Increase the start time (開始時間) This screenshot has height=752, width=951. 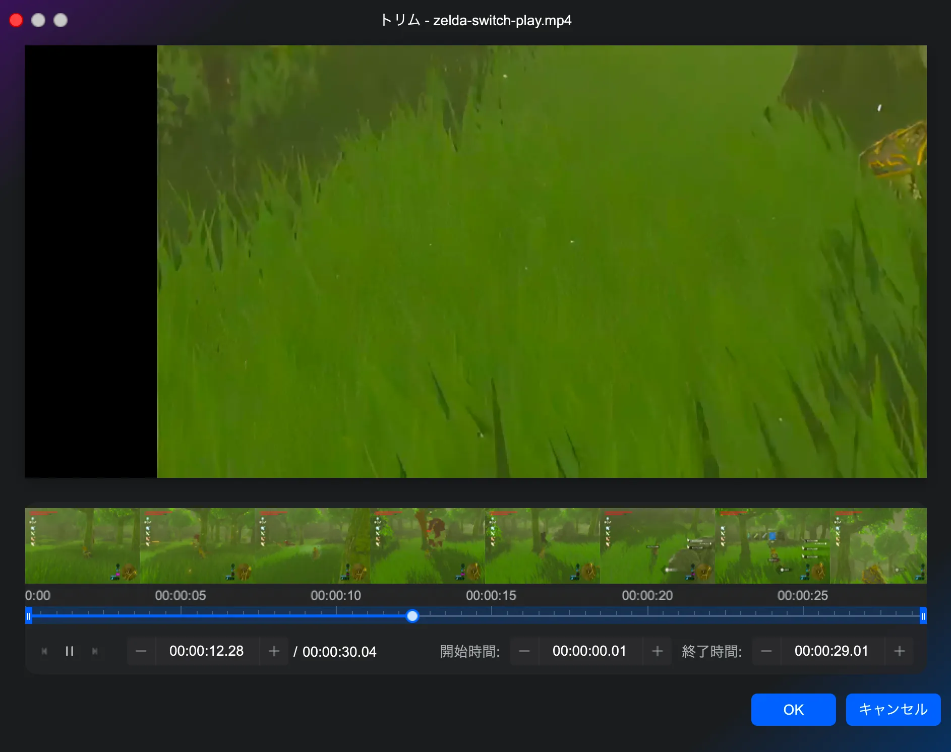(657, 651)
